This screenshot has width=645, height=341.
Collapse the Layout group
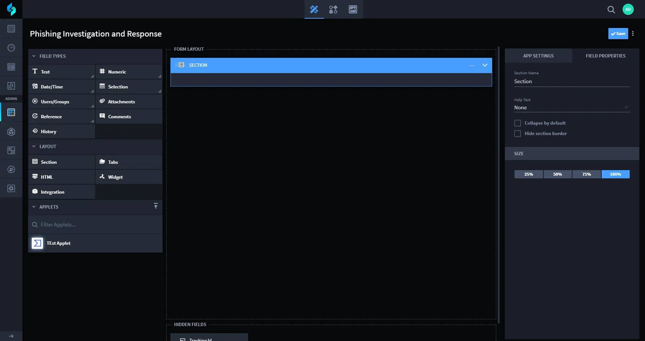click(34, 147)
